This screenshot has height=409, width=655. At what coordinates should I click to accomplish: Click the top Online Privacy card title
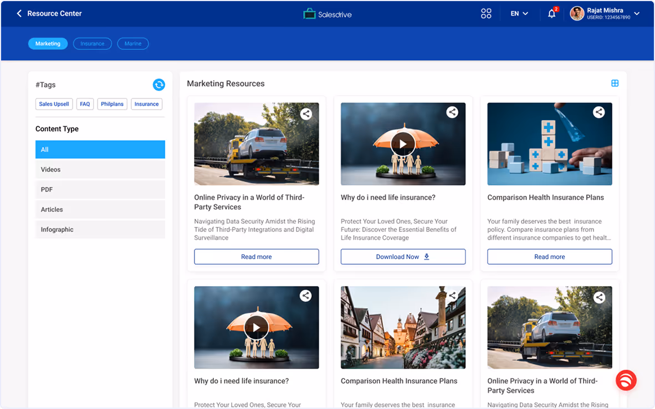click(x=249, y=203)
